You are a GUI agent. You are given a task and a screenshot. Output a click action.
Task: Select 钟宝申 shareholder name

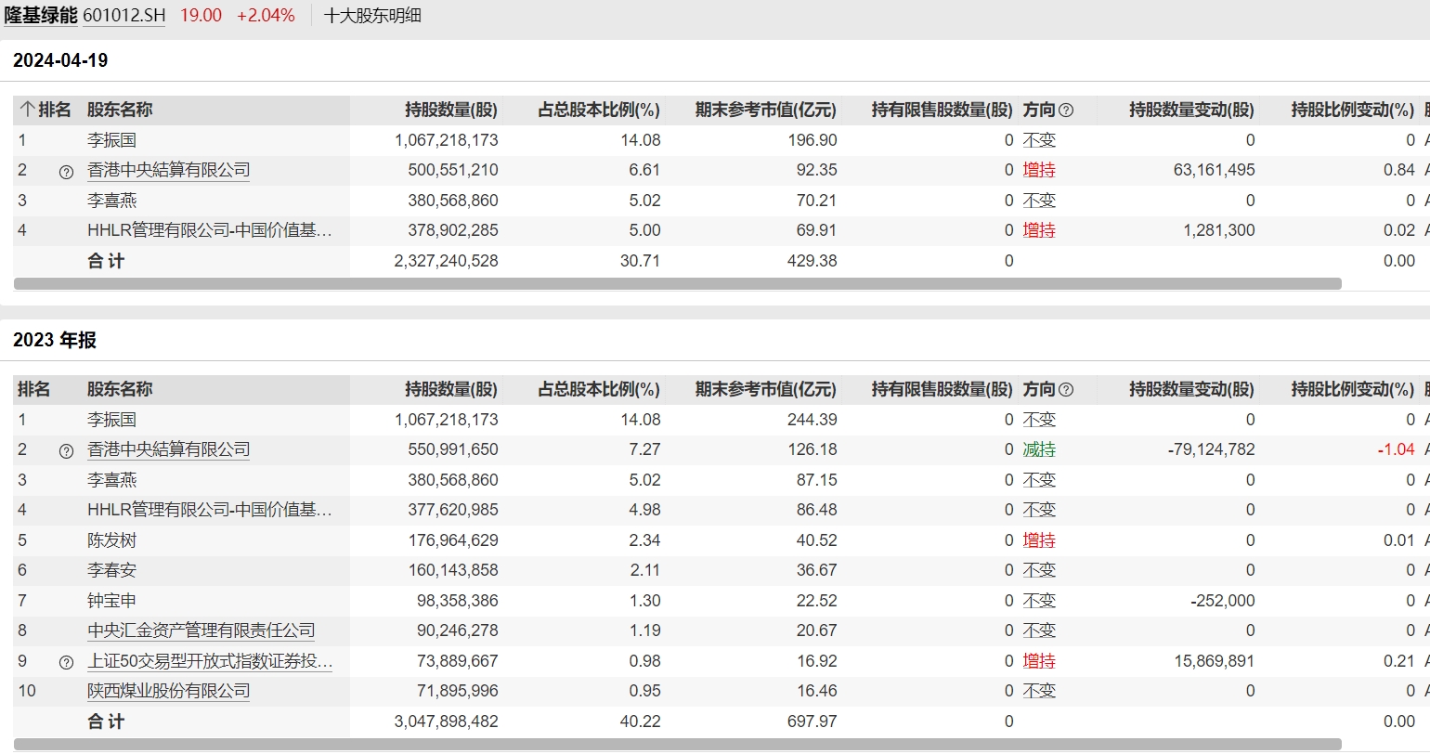click(x=111, y=601)
